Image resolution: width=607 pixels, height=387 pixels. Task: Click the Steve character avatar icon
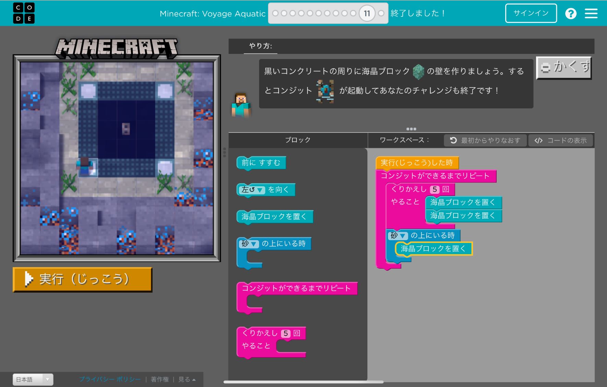(x=241, y=105)
